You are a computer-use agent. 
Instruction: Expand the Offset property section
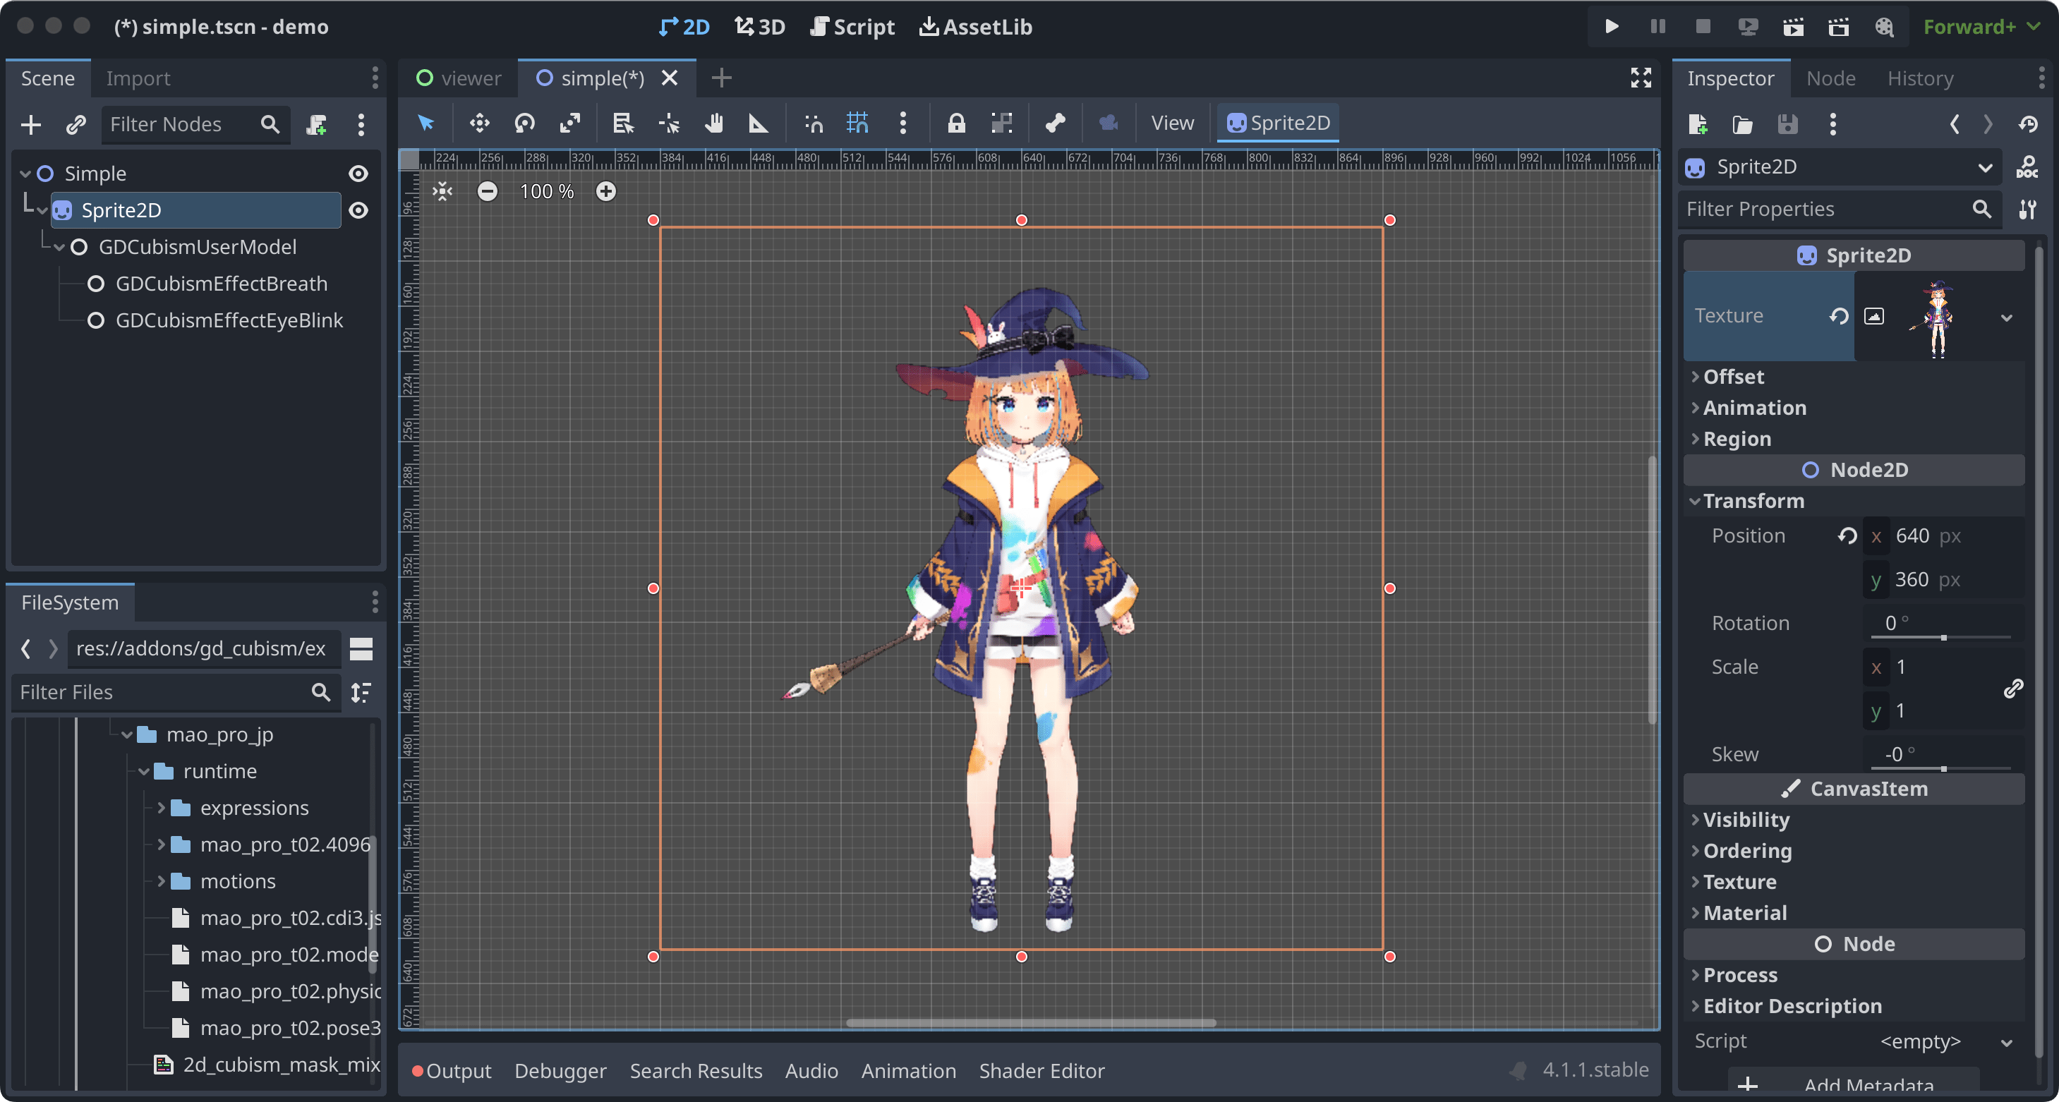pyautogui.click(x=1733, y=377)
